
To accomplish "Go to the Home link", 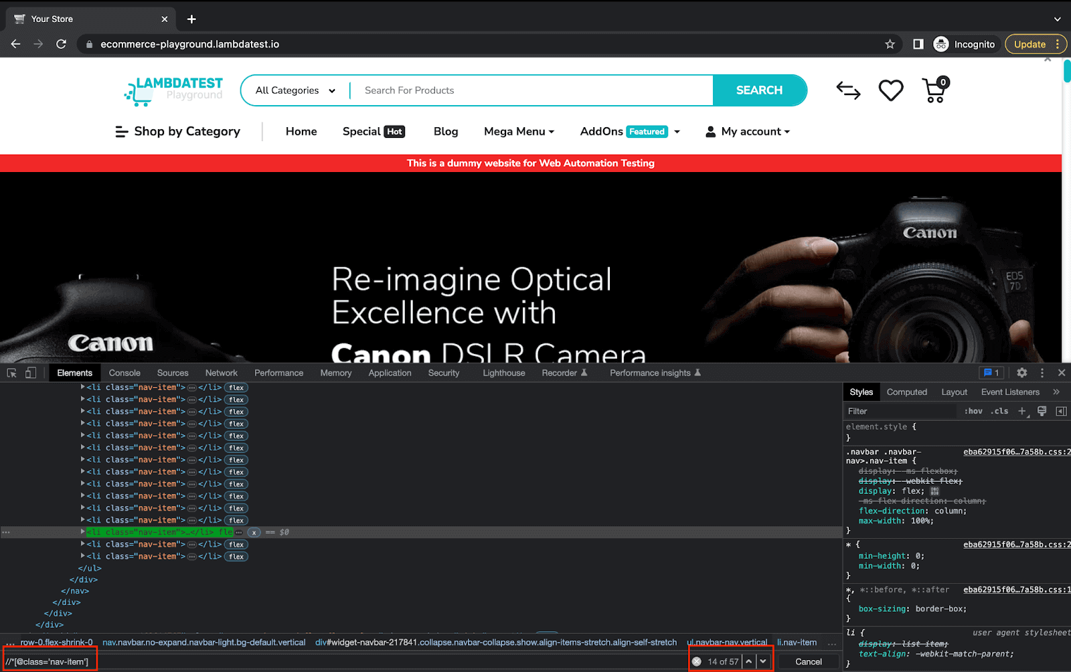I will (301, 131).
